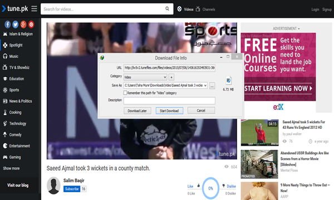This screenshot has height=200, width=334.
Task: Open the Save As path dropdown arrow
Action: [x=205, y=86]
